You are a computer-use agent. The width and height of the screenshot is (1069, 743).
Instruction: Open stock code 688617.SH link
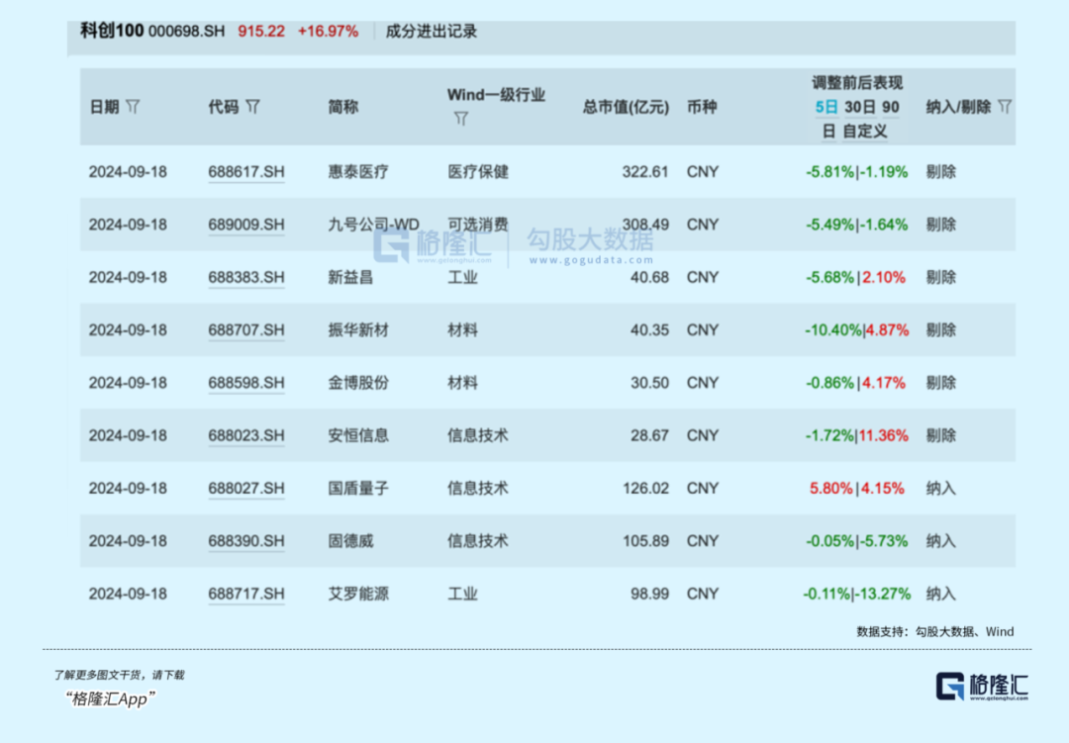coord(246,172)
